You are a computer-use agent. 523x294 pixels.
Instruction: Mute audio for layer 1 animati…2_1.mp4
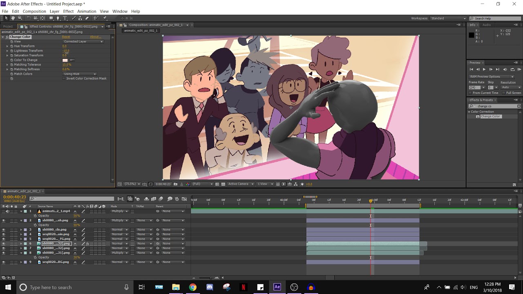(x=7, y=211)
